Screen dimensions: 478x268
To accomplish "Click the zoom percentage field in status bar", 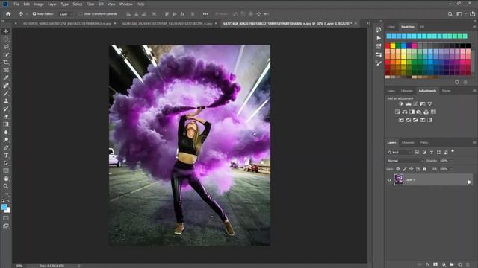I will coord(19,266).
